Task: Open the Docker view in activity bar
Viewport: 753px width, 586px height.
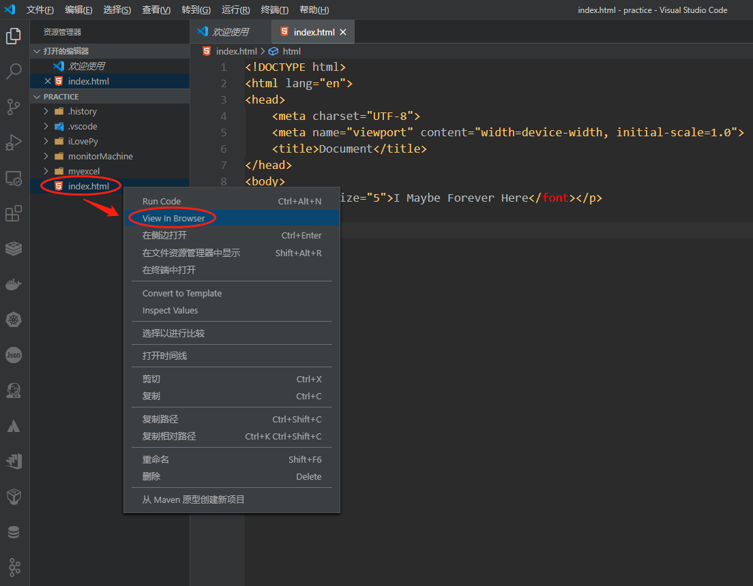Action: (x=14, y=284)
